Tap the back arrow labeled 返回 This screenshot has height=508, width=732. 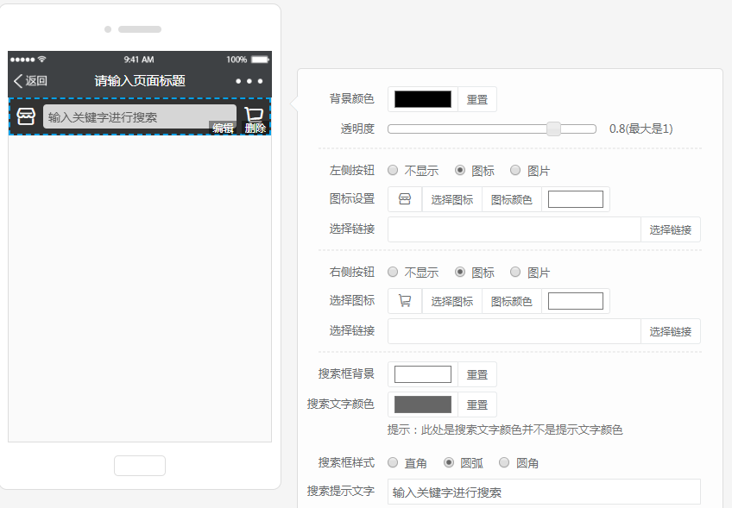click(30, 81)
